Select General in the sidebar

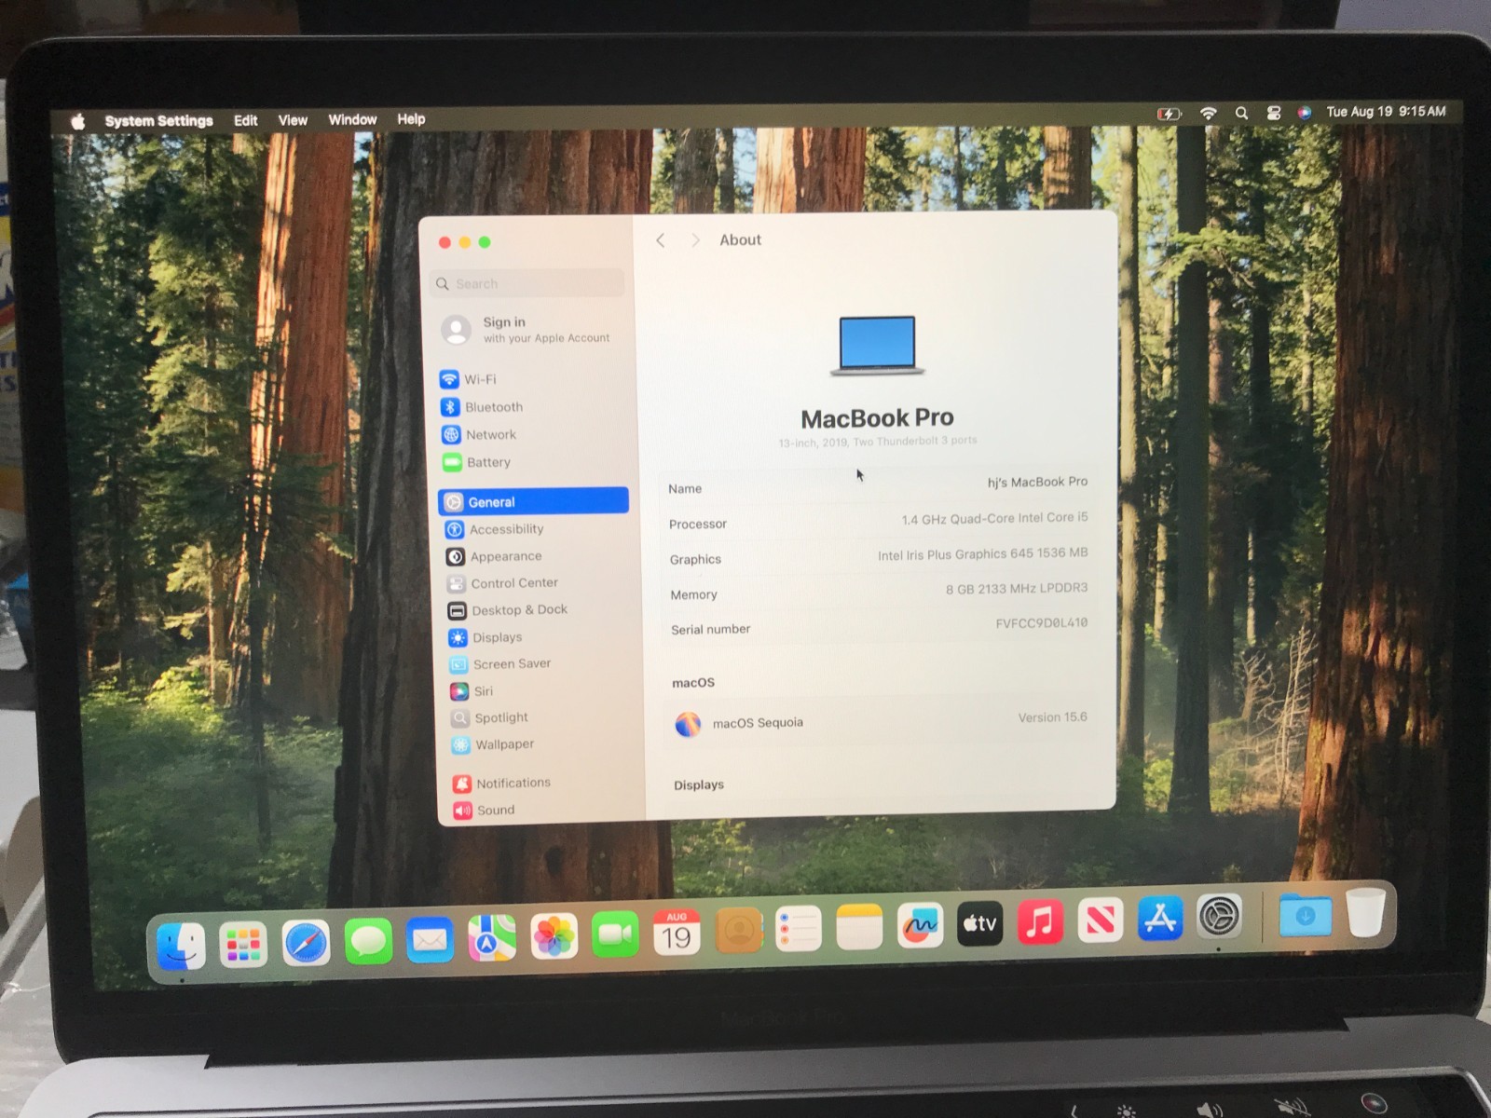(493, 501)
